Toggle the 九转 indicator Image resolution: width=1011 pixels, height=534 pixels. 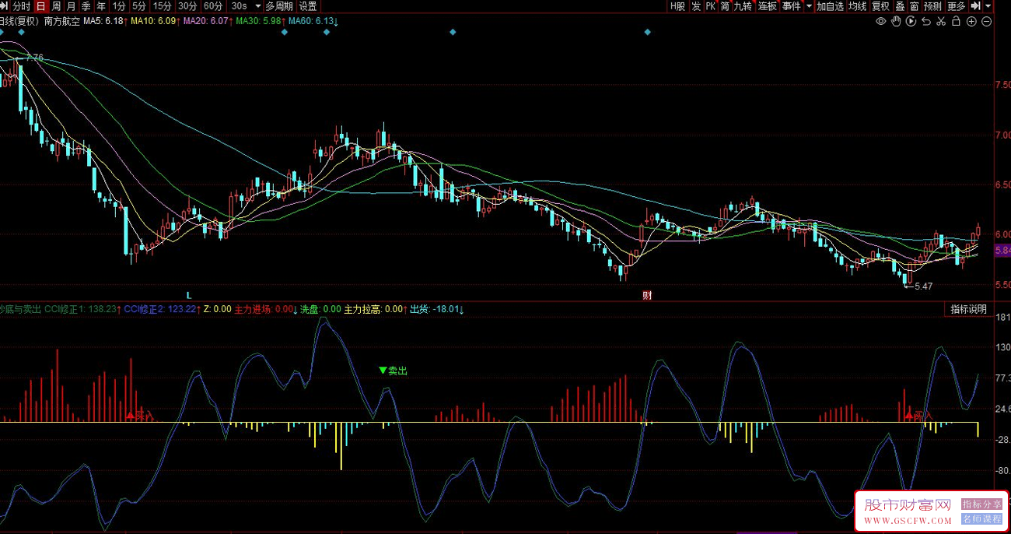coord(743,6)
